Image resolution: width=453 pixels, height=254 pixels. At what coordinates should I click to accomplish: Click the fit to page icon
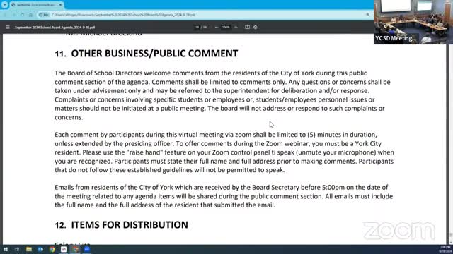click(x=247, y=27)
